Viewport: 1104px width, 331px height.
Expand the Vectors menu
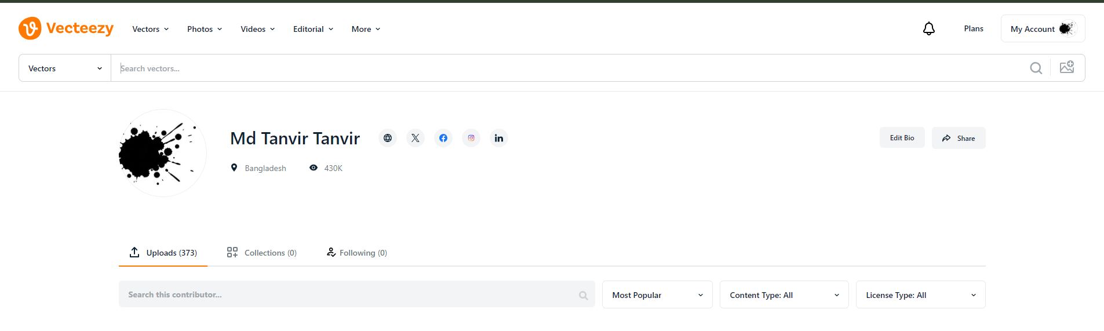click(151, 29)
